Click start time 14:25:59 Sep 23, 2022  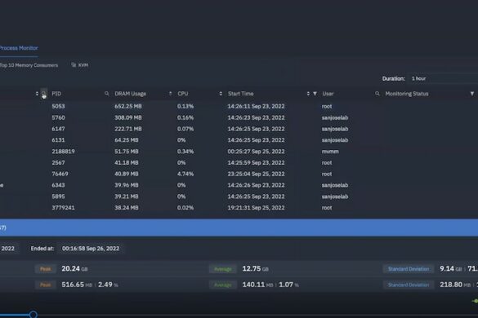256,162
